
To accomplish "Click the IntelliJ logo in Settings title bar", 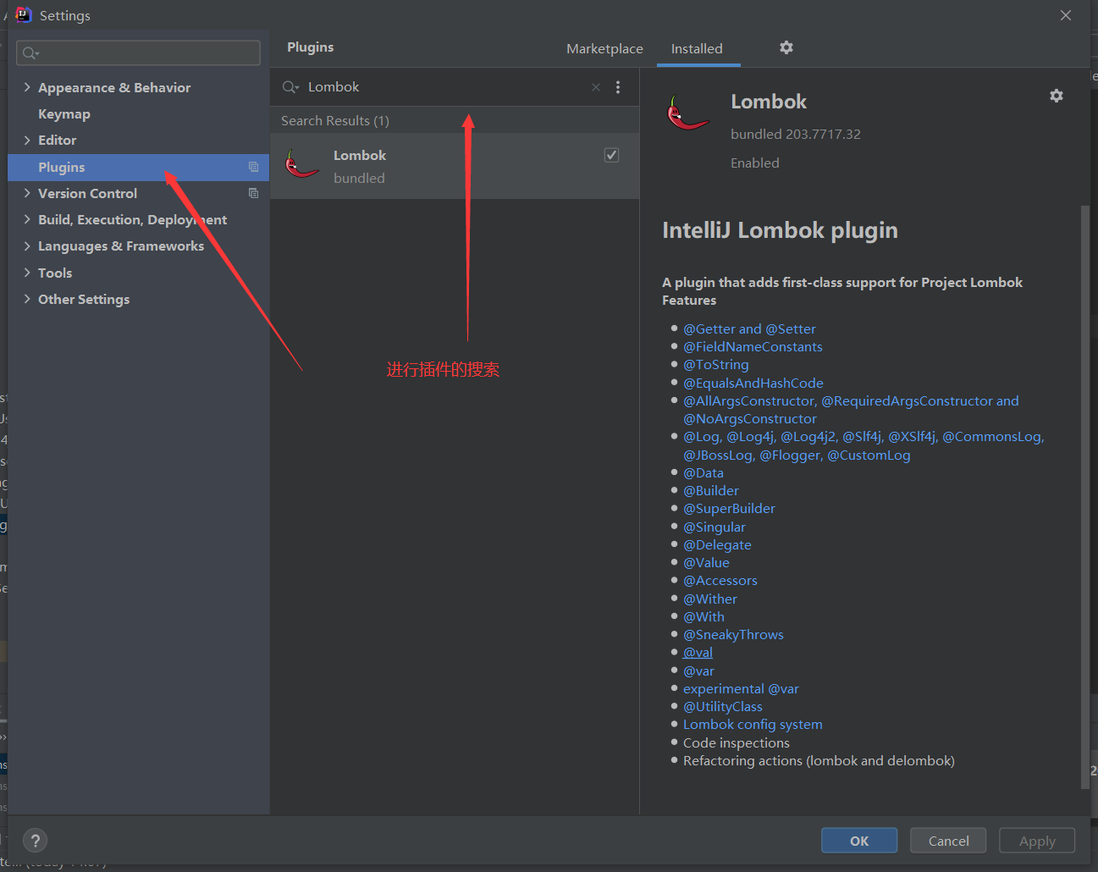I will 23,15.
